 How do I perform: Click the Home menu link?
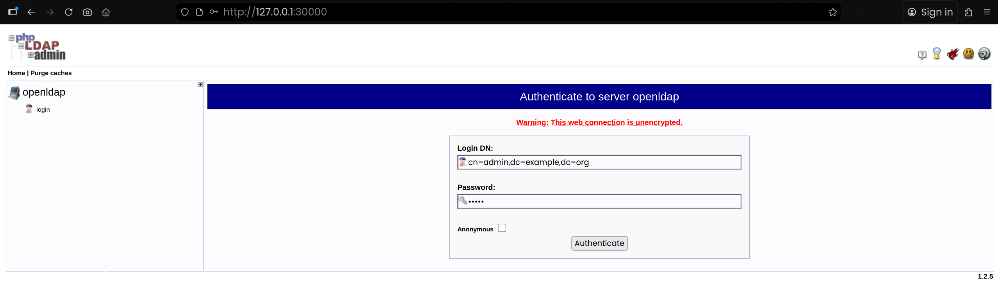pos(16,73)
